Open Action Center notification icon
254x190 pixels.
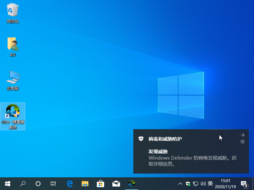click(x=244, y=184)
